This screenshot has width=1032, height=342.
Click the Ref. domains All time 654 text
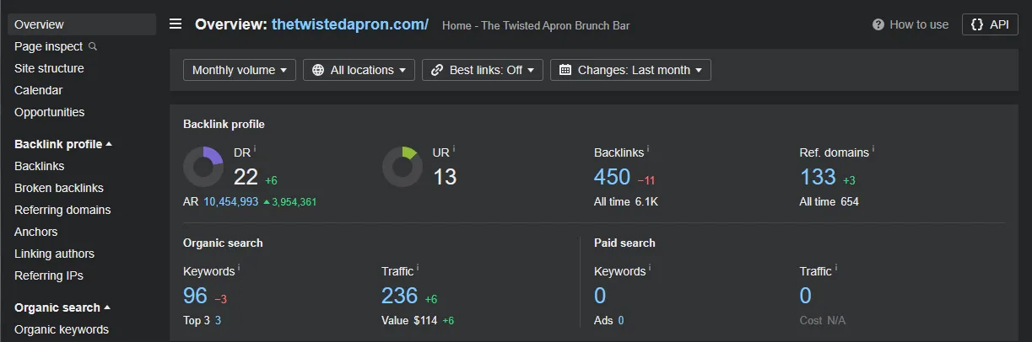[x=829, y=202]
